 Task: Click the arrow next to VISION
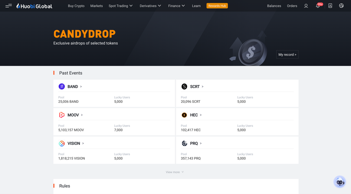pyautogui.click(x=83, y=143)
